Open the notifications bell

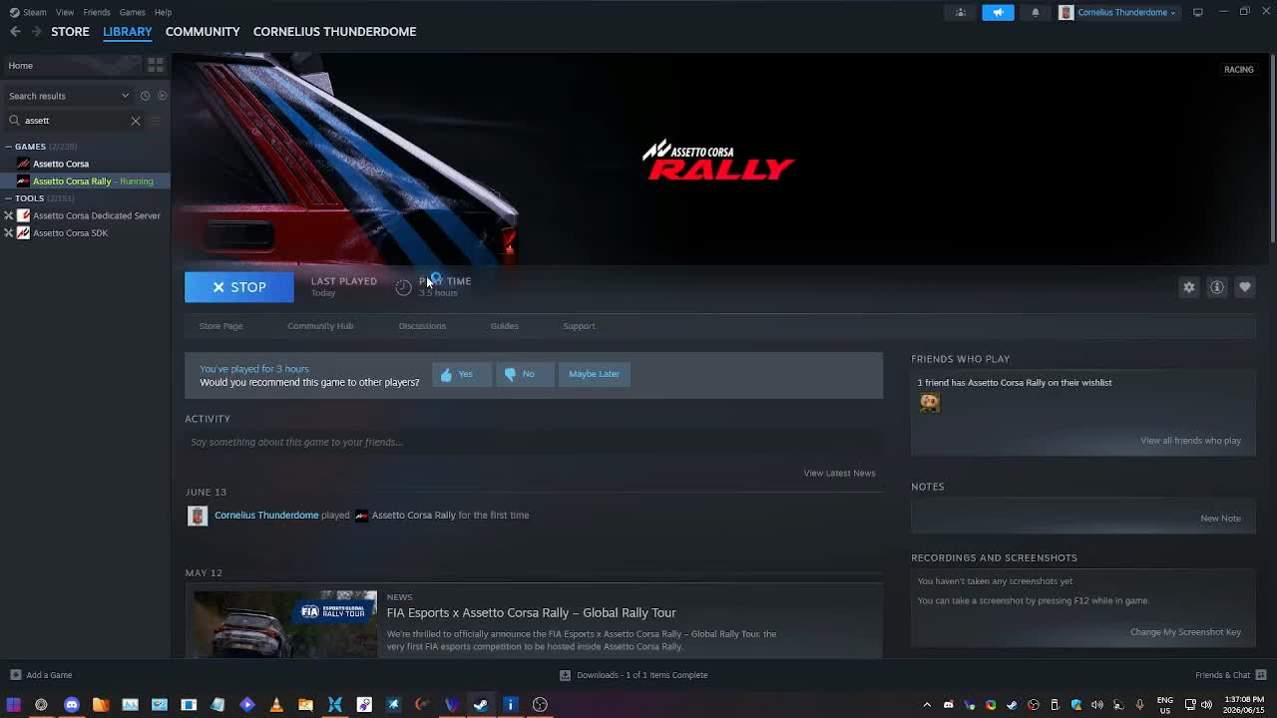(1035, 12)
